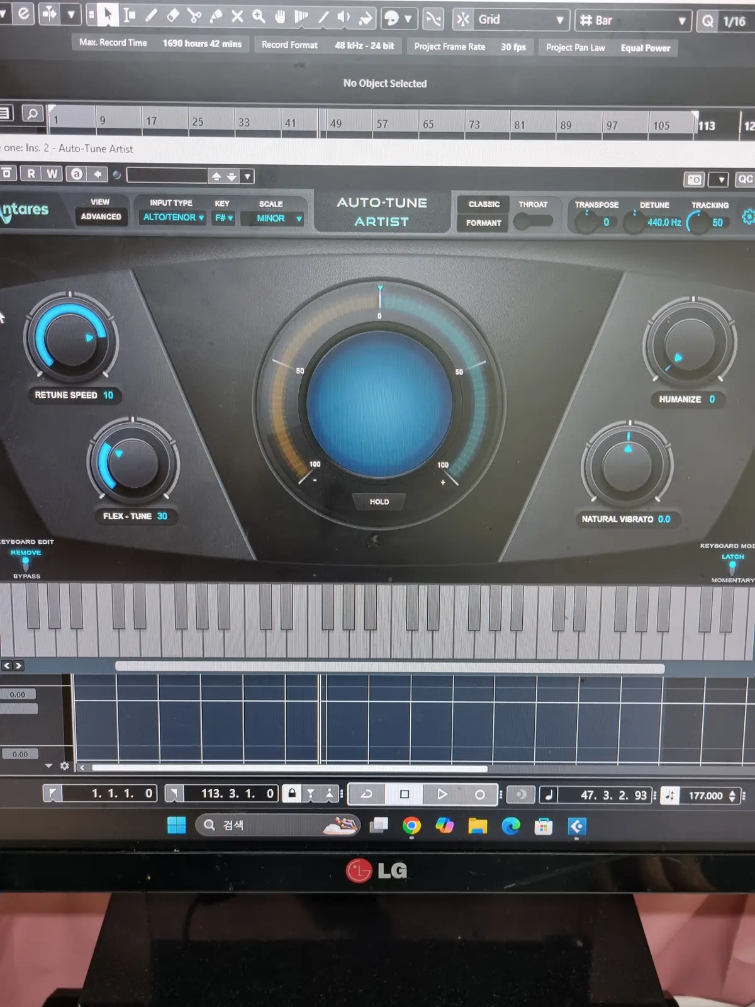Open the color picker dropdown arrow
This screenshot has width=755, height=1007.
408,19
